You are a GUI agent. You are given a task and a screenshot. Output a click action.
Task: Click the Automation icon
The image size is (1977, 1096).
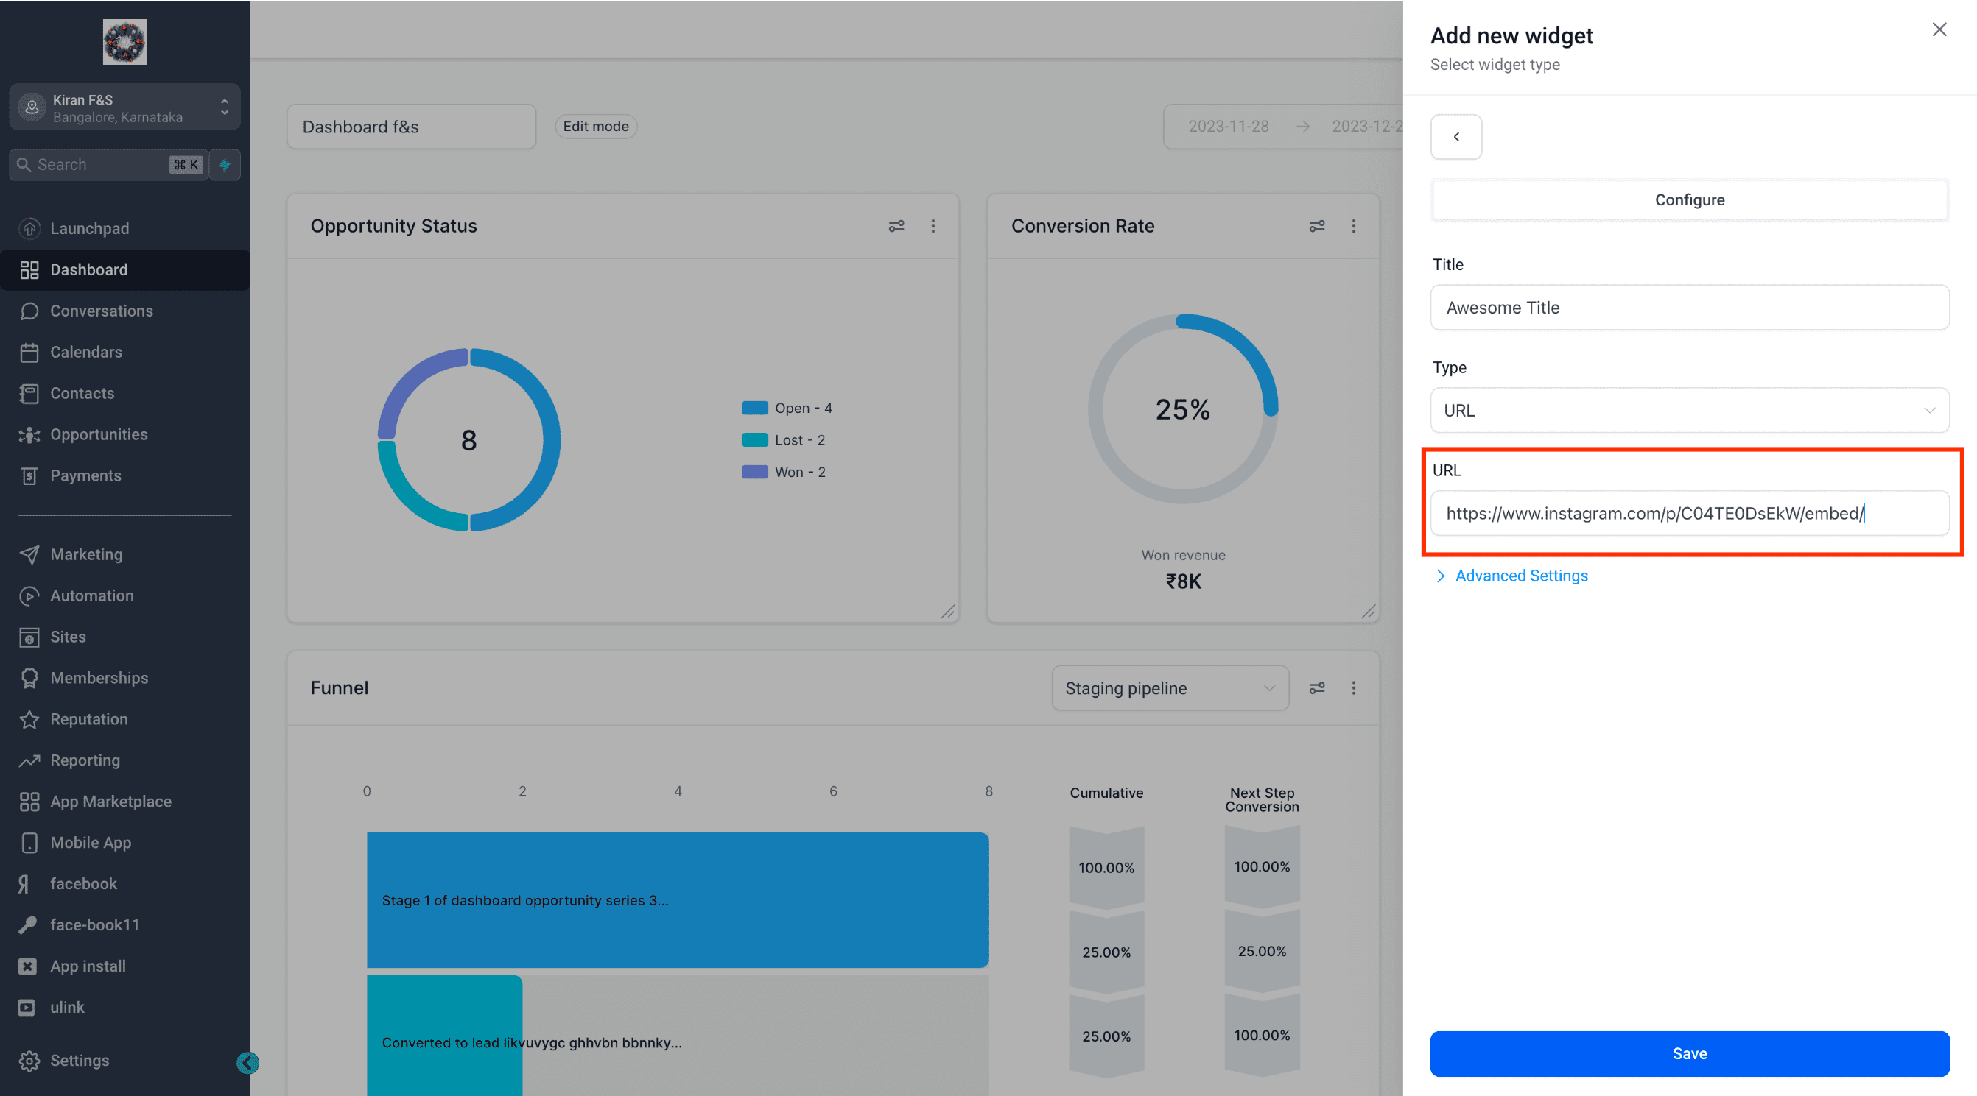[x=29, y=596]
